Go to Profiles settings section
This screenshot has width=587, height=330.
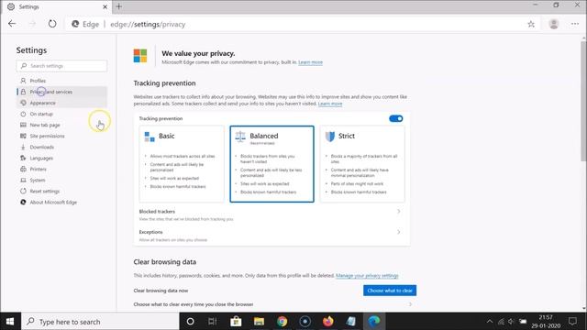(x=61, y=81)
